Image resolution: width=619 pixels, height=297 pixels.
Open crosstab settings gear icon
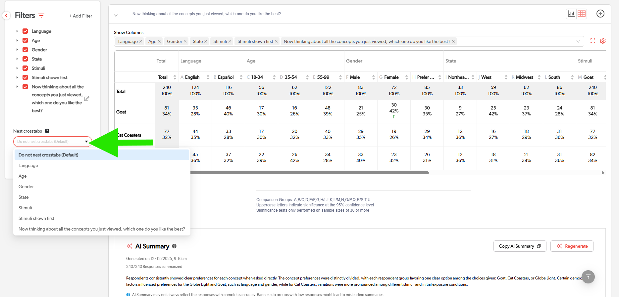[x=603, y=41]
